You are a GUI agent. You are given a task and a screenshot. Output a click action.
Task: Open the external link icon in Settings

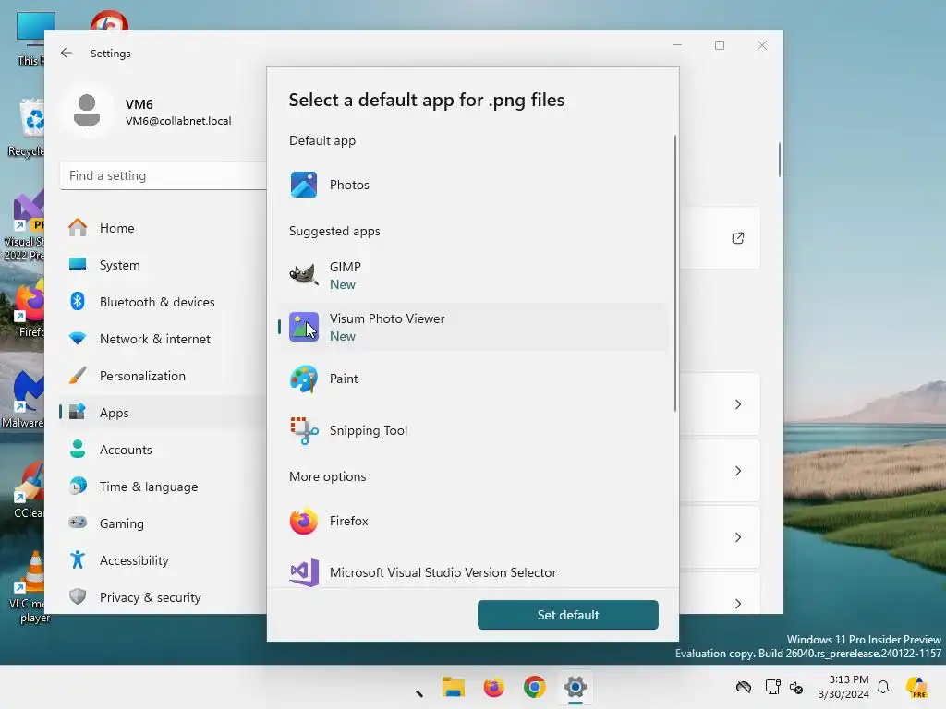pos(738,238)
